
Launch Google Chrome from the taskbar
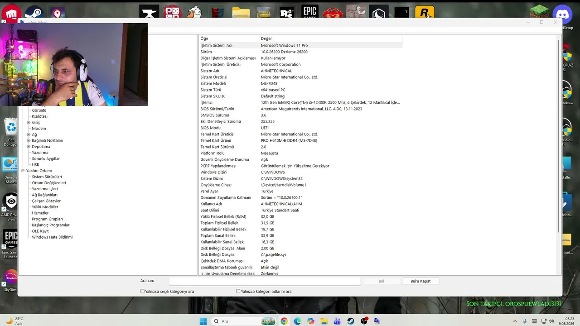[x=284, y=321]
